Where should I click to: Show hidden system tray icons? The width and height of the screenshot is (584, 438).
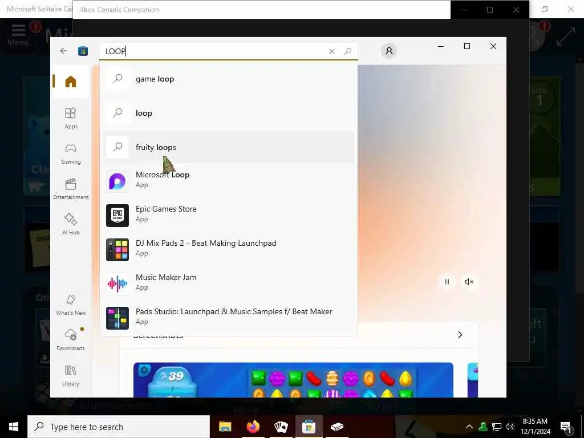coord(469,427)
